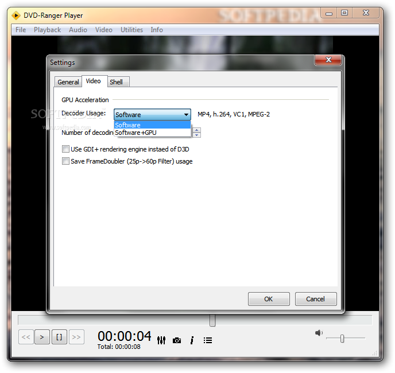Choose Software+GPU from decoder list
Image resolution: width=395 pixels, height=373 pixels.
click(152, 133)
